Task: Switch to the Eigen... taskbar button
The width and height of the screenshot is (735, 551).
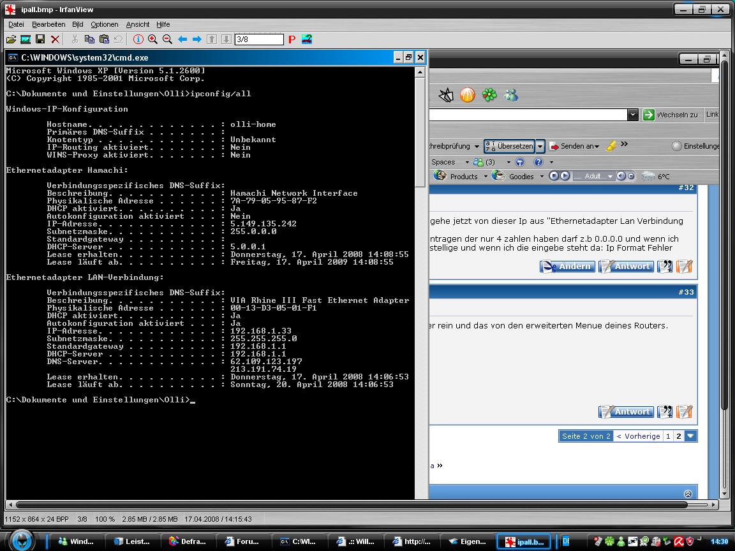Action: pos(467,541)
